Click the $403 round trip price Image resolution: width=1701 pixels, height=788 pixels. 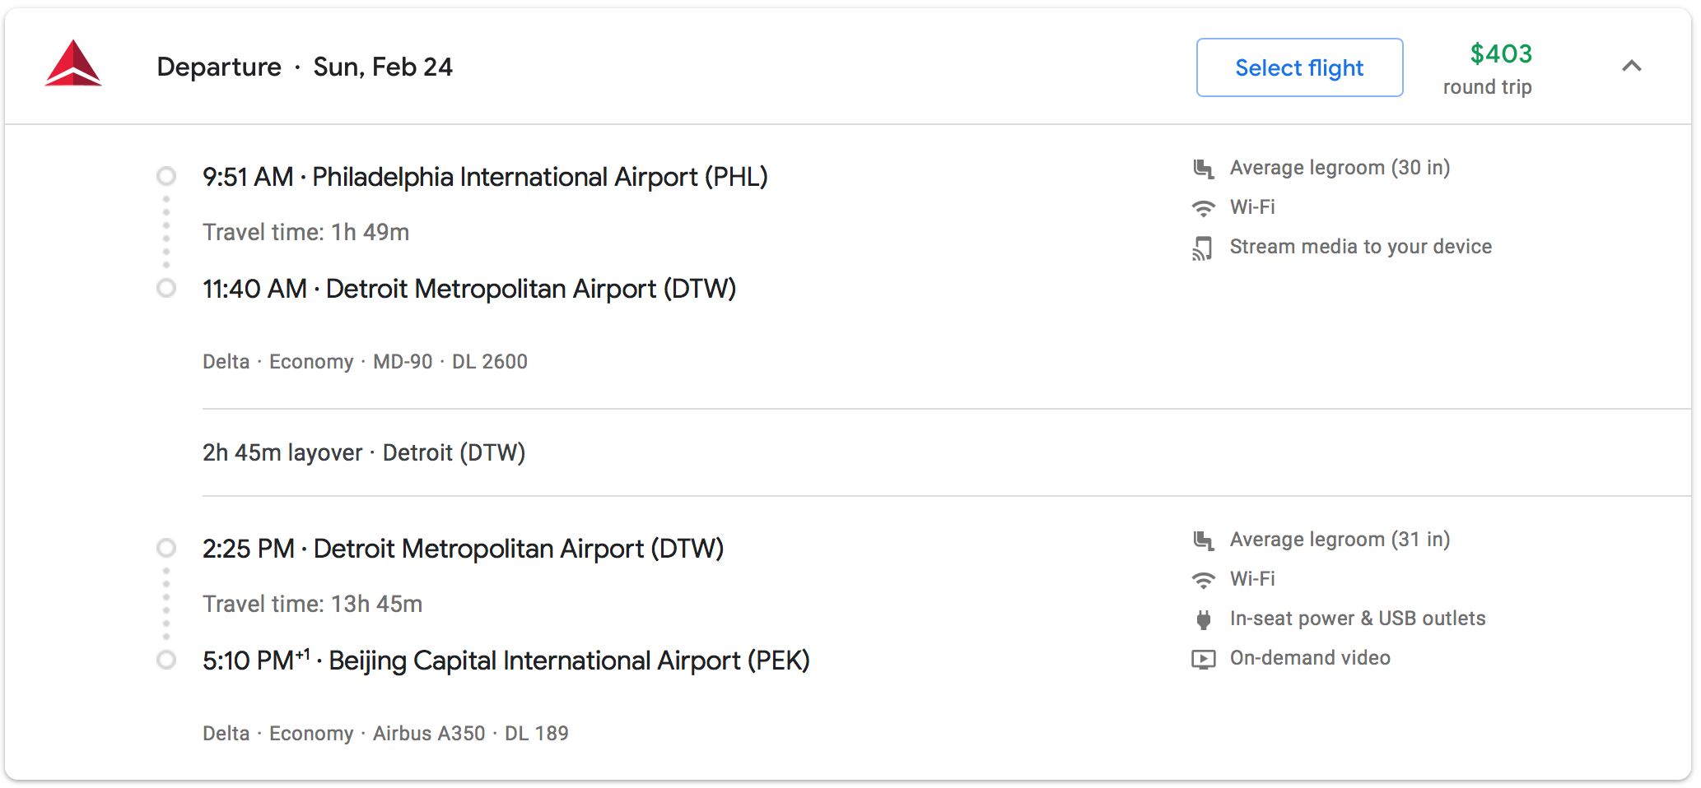pyautogui.click(x=1500, y=54)
